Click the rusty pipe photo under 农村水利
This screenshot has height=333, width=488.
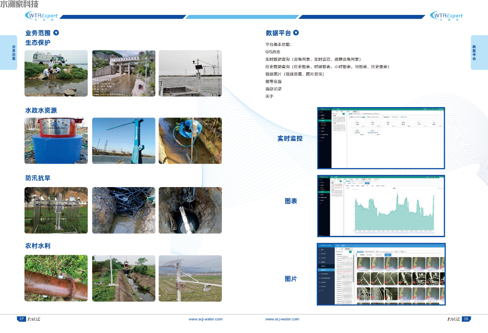[x=56, y=278]
